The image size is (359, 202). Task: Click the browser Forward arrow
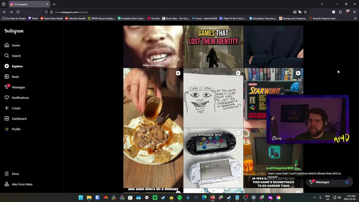pyautogui.click(x=11, y=12)
